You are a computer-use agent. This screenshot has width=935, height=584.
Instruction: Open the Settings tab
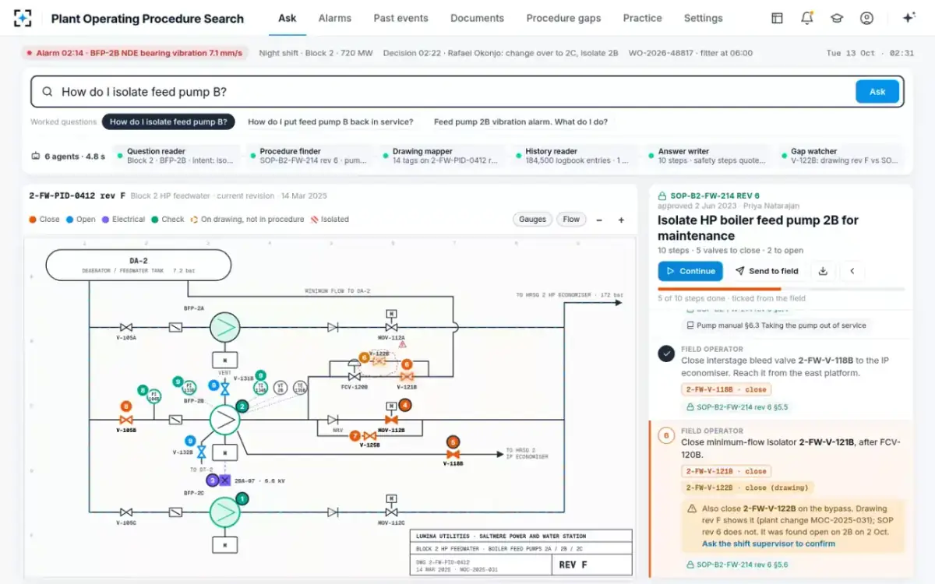click(703, 18)
